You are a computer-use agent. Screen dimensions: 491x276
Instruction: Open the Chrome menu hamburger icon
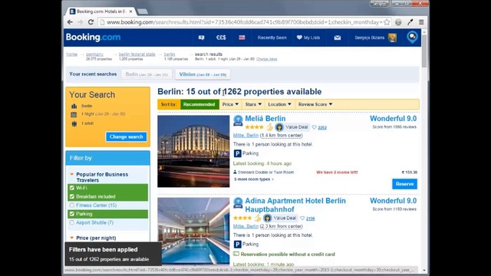(421, 22)
